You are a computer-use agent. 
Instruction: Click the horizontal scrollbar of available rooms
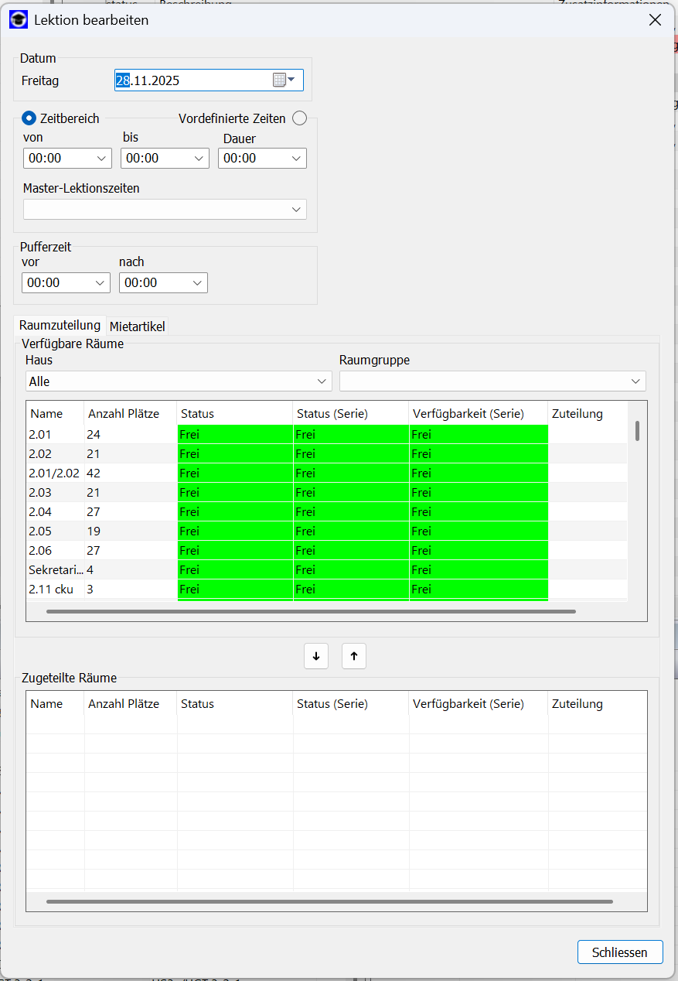click(x=311, y=611)
